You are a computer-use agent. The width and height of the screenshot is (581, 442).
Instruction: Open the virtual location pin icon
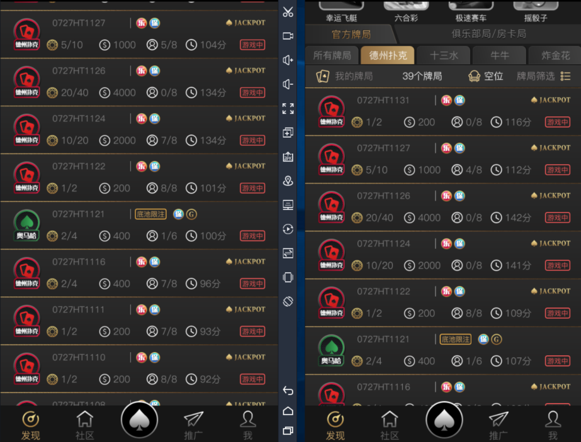pos(288,181)
